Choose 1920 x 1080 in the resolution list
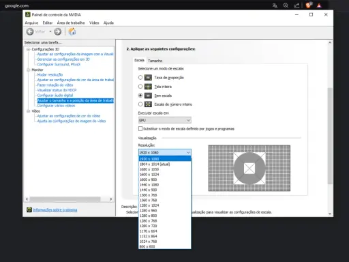Screen dimensions: 349x262 pos(165,159)
